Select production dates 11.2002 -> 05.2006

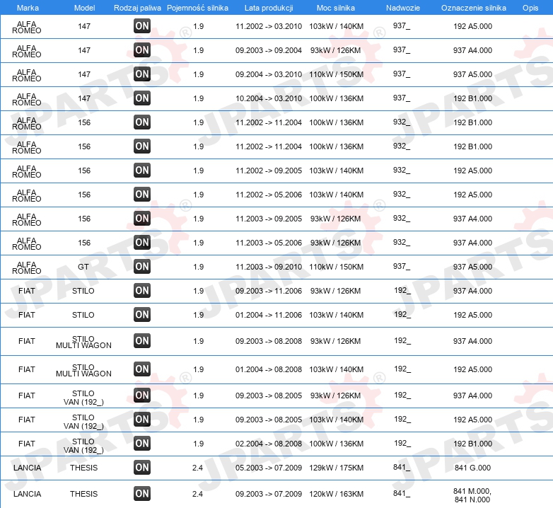269,195
